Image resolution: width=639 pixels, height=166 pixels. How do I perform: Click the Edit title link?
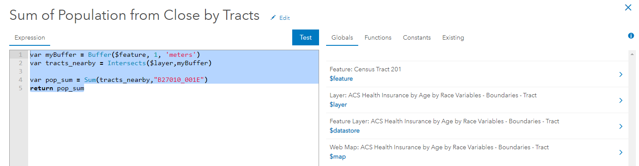click(284, 18)
